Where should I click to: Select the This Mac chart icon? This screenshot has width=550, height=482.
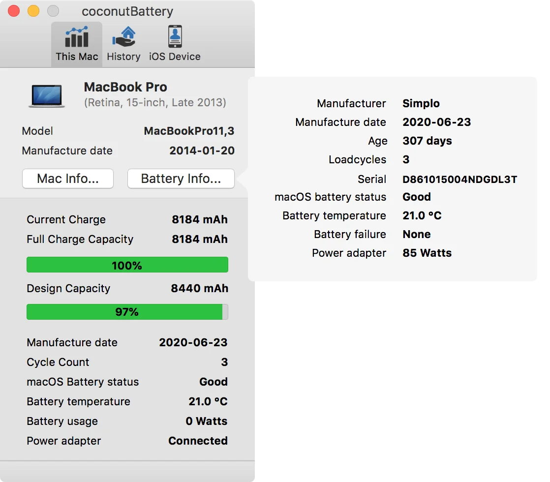(x=76, y=36)
